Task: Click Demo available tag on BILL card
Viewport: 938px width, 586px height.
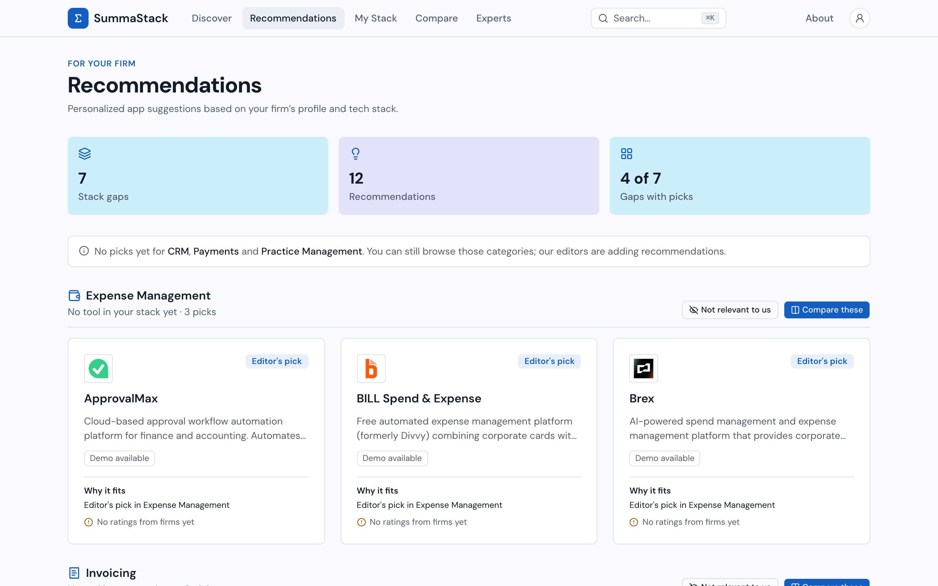Action: click(x=392, y=458)
